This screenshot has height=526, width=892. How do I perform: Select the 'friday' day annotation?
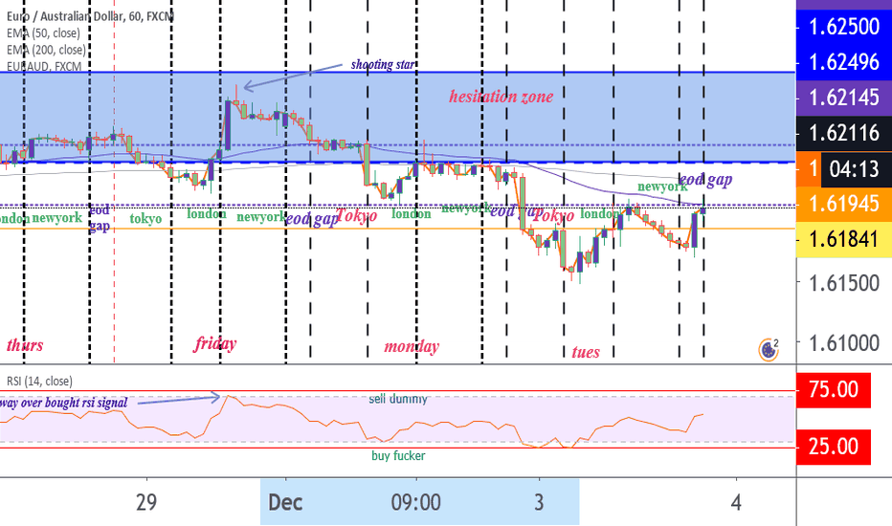point(215,343)
